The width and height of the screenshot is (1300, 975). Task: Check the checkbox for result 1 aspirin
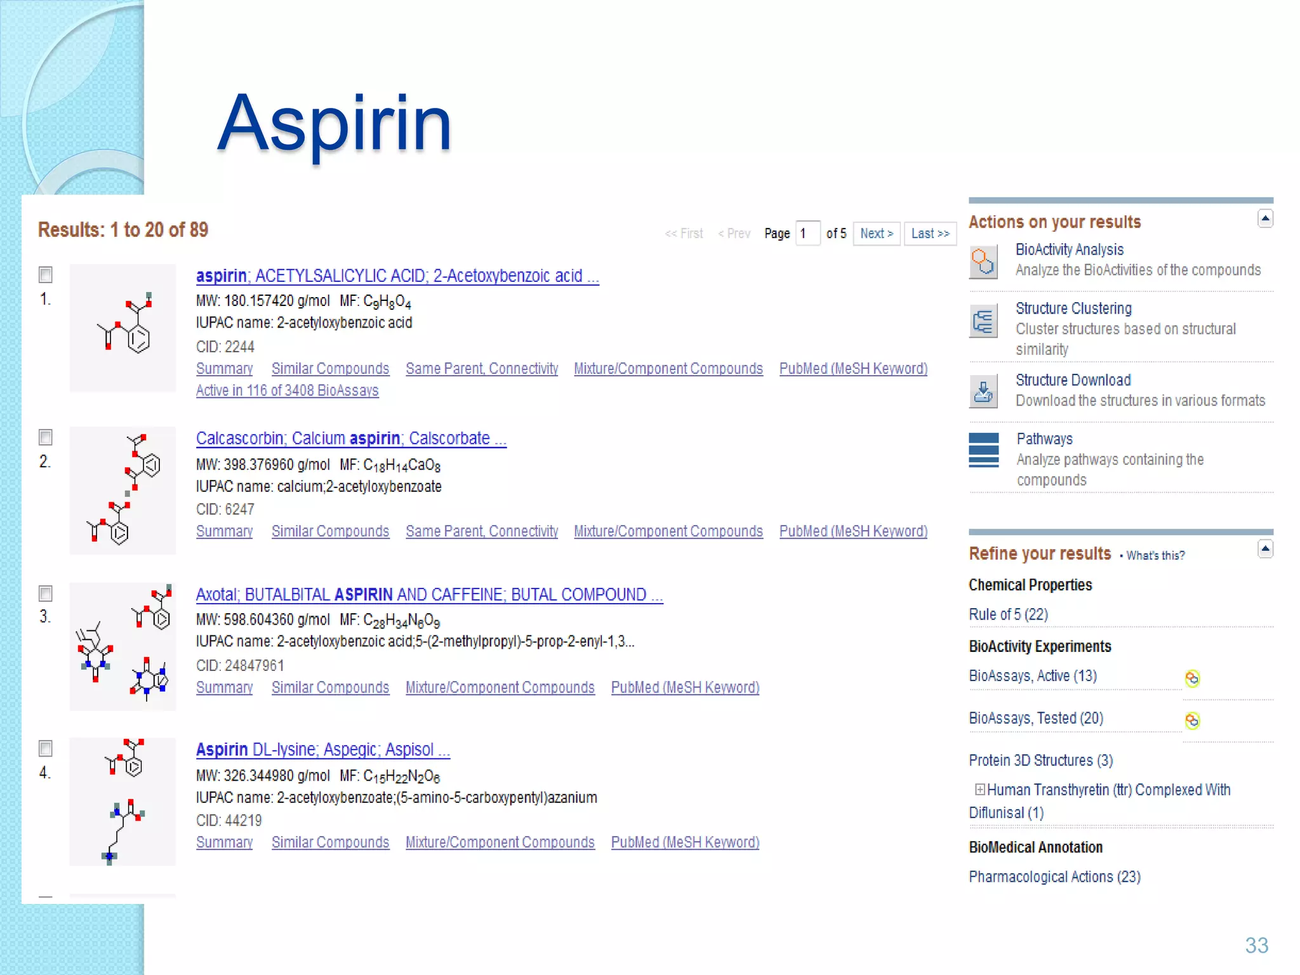point(46,275)
